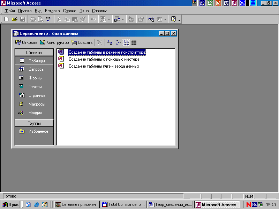Open the Окно menu

point(84,11)
